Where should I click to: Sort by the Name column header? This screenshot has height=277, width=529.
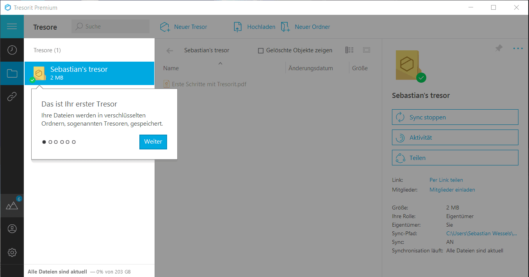[x=171, y=68]
